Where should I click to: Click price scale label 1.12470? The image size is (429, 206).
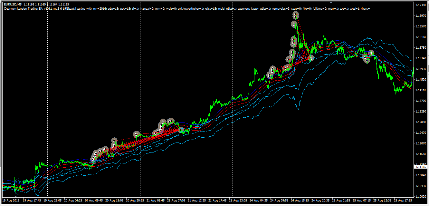point(421,133)
